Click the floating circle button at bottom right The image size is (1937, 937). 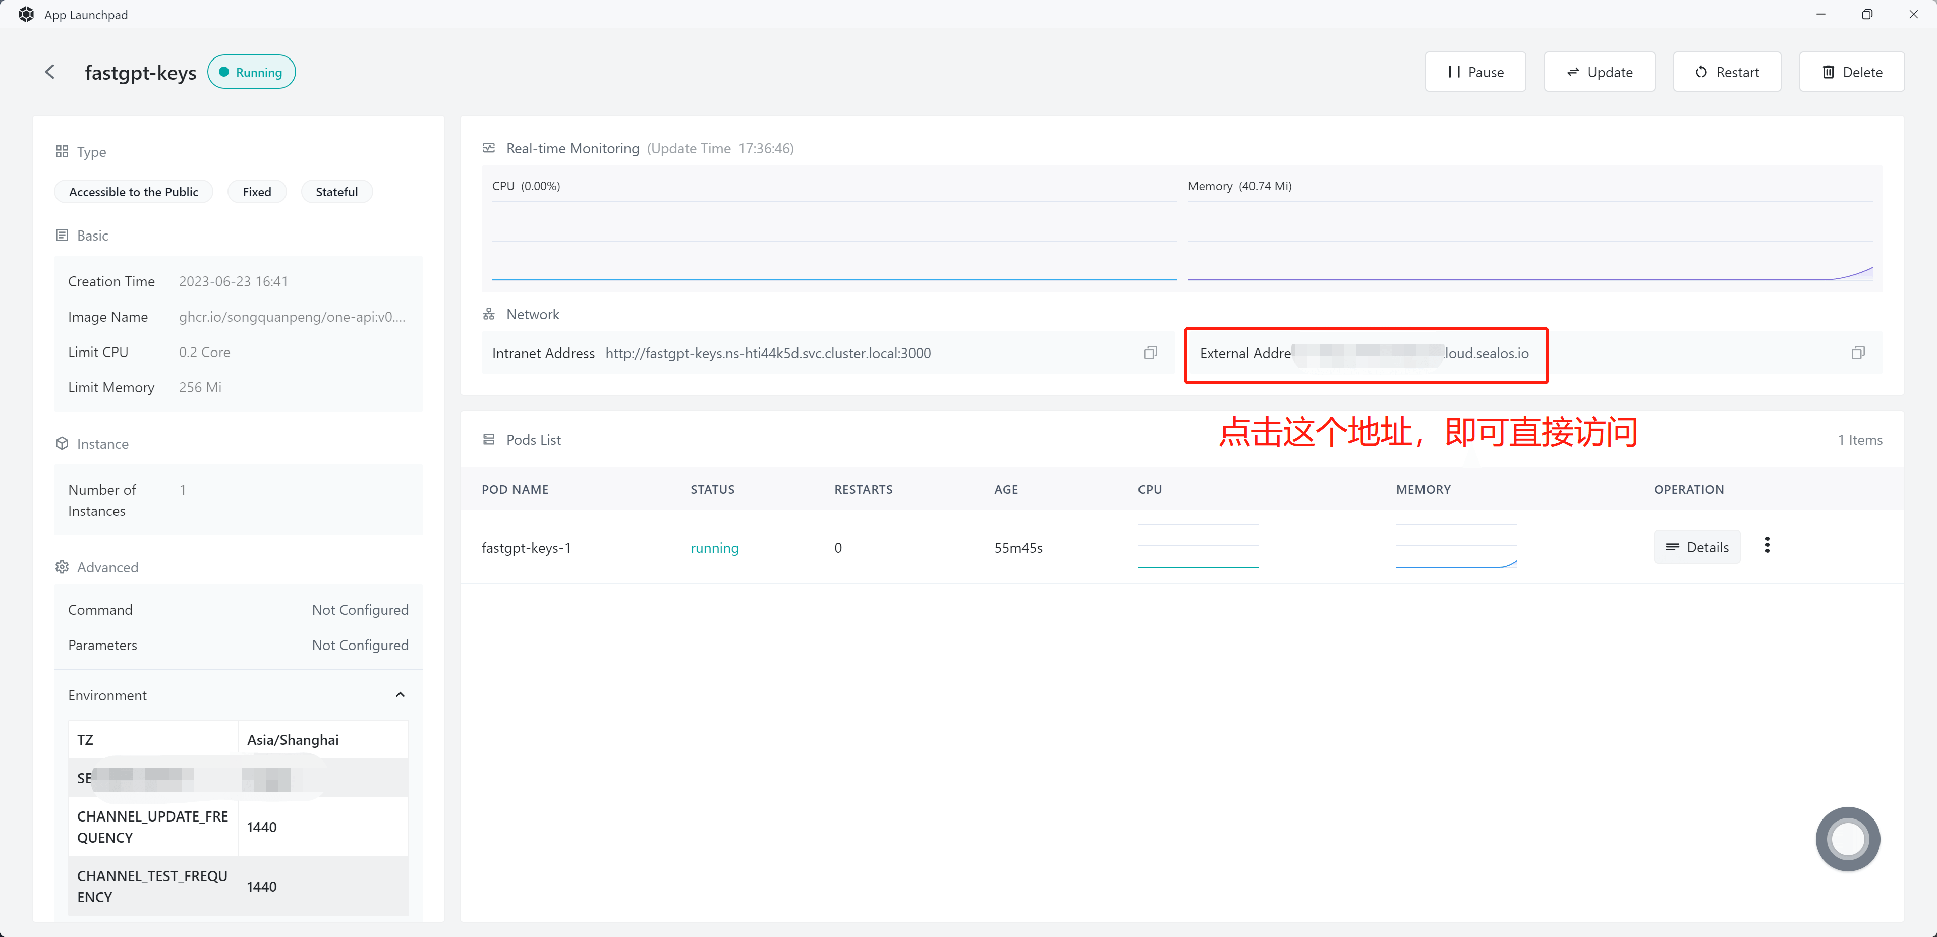coord(1848,839)
